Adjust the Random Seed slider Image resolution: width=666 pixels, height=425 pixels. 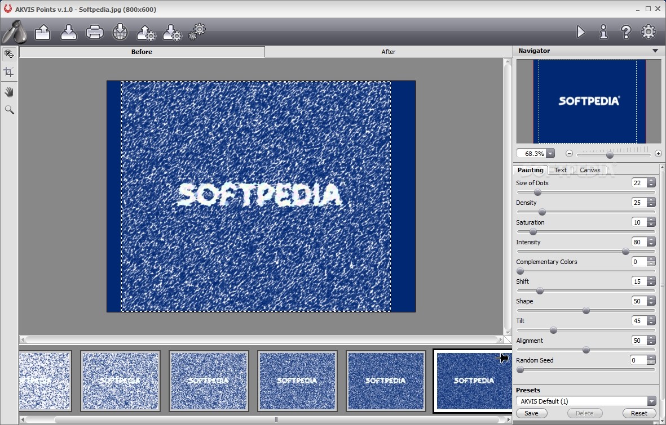tap(520, 370)
